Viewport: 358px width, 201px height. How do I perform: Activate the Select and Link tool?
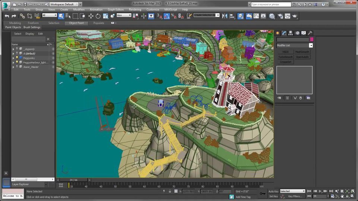pos(22,16)
